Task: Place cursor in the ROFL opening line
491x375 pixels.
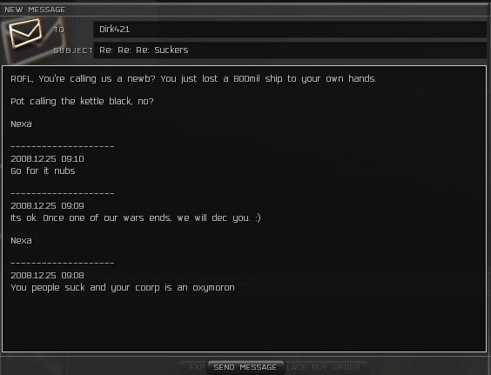Action: pos(193,78)
